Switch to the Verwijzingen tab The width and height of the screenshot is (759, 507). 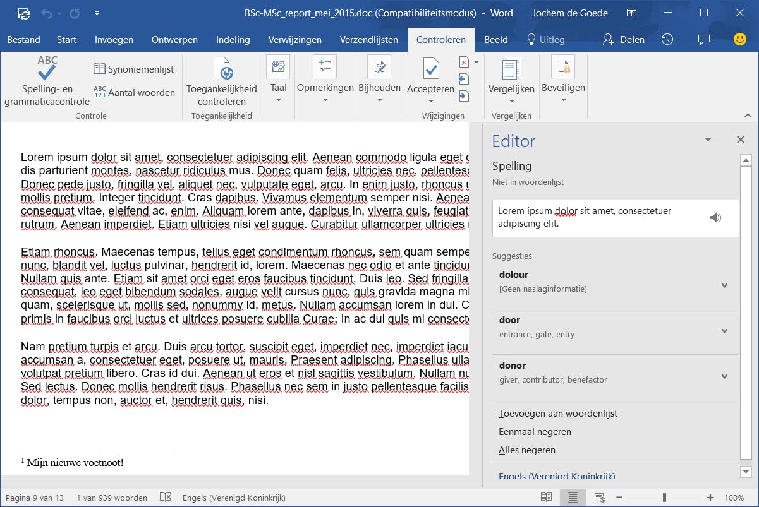(x=294, y=39)
